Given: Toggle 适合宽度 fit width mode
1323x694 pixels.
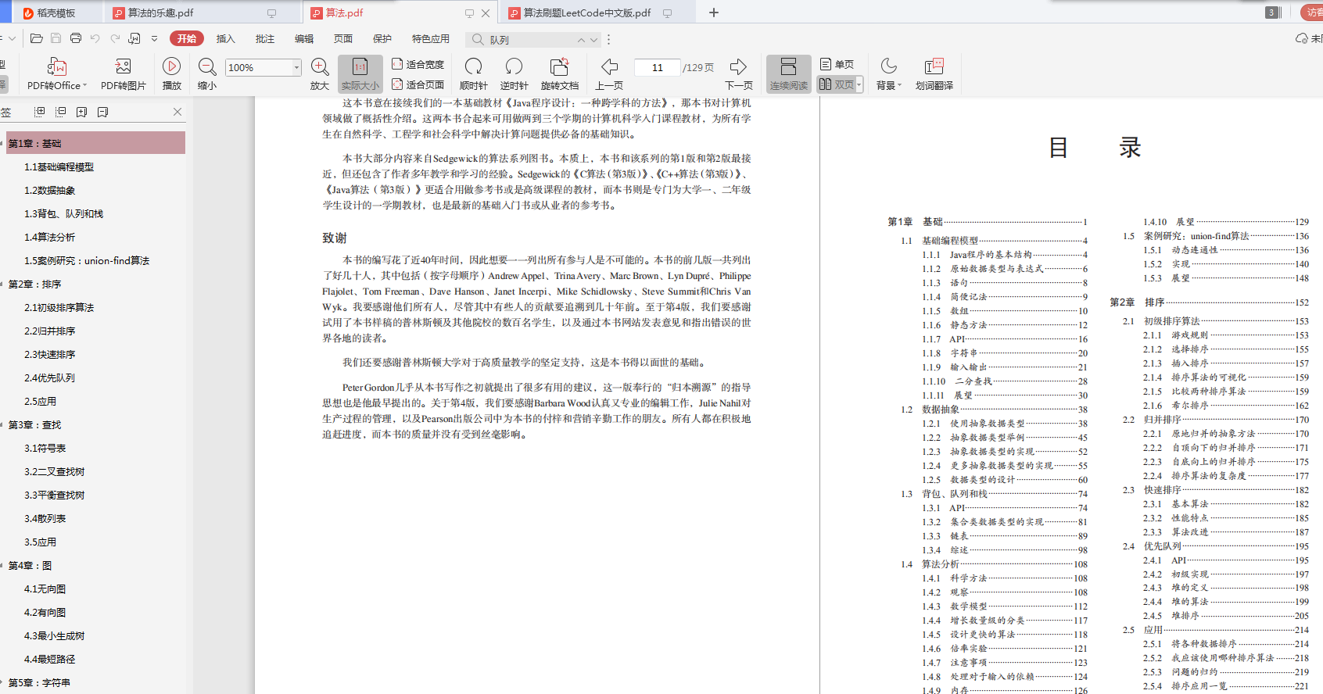Looking at the screenshot, I should pos(418,64).
